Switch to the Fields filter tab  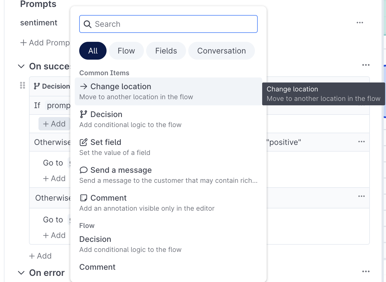pyautogui.click(x=166, y=51)
